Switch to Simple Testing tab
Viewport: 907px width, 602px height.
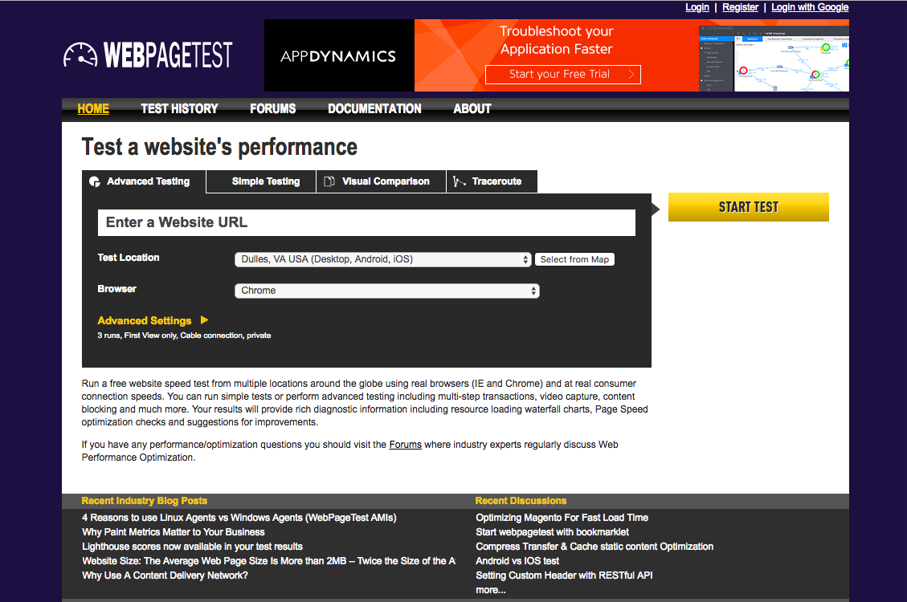point(261,181)
